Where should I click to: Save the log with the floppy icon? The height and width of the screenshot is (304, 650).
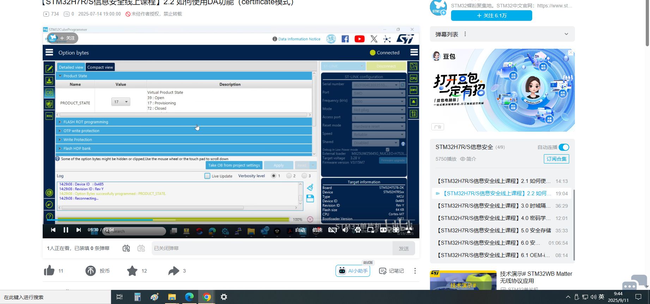click(310, 198)
